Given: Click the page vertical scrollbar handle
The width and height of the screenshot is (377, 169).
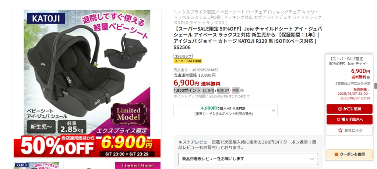Looking at the screenshot, I should click(x=375, y=86).
